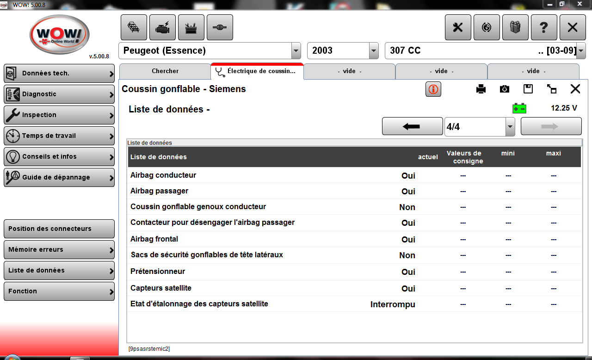Select the Capteurs satellite row

point(354,288)
